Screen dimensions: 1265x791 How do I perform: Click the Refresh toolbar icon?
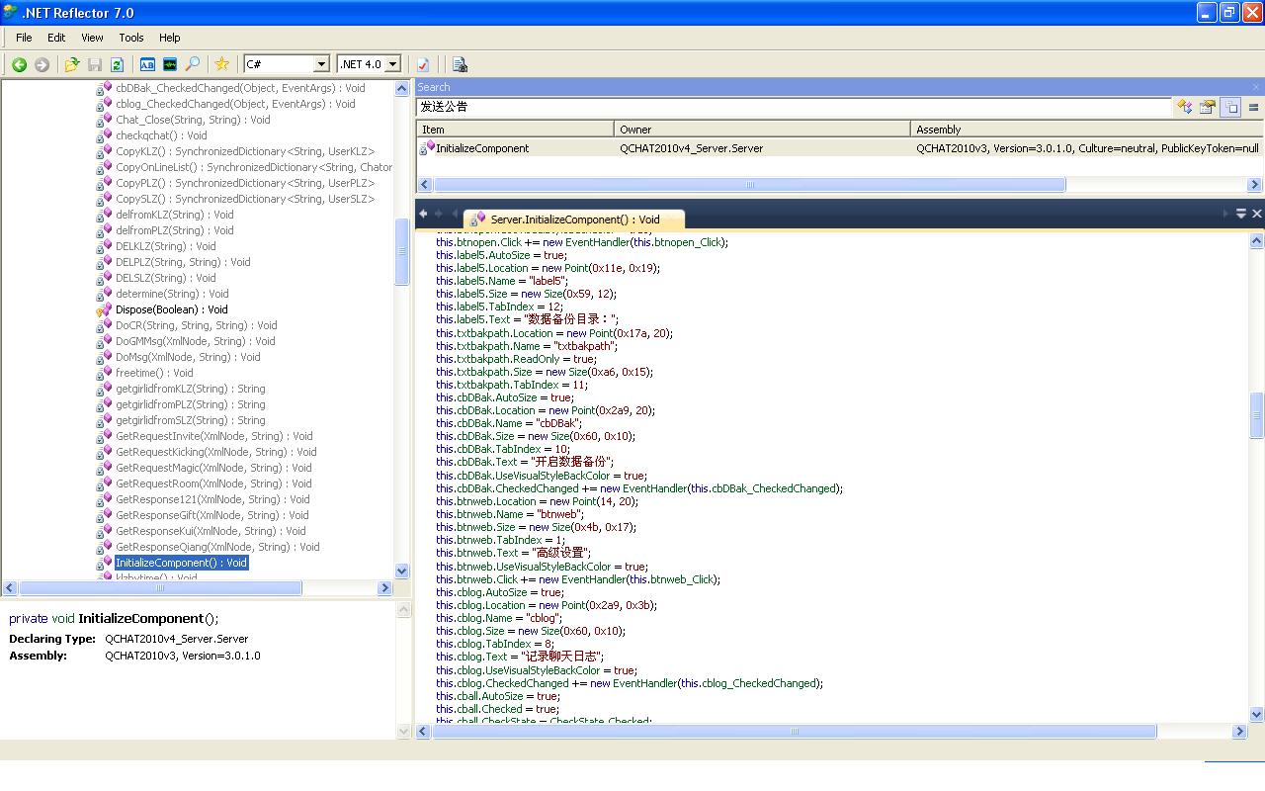point(117,64)
